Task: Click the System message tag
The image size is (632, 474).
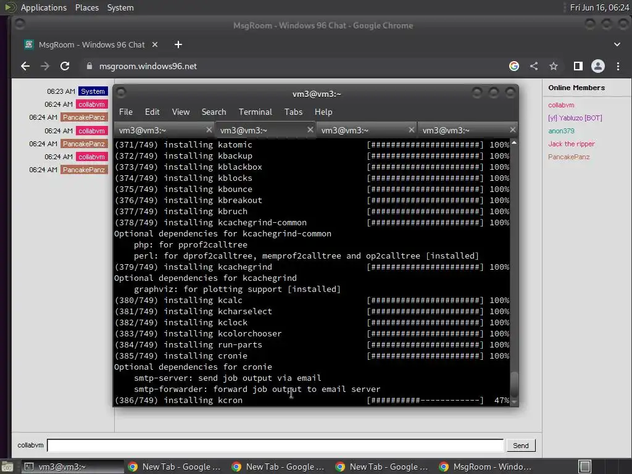Action: click(x=93, y=91)
